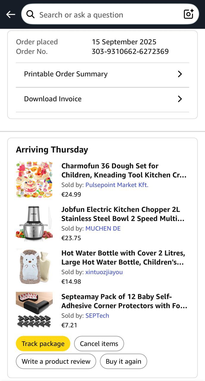Tap the search magnifier icon
The height and width of the screenshot is (381, 205).
pyautogui.click(x=30, y=14)
